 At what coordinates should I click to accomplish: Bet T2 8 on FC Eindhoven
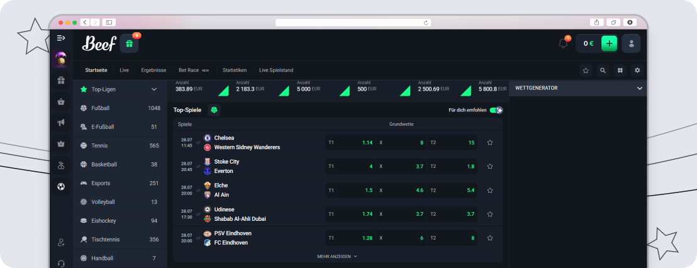click(x=452, y=238)
